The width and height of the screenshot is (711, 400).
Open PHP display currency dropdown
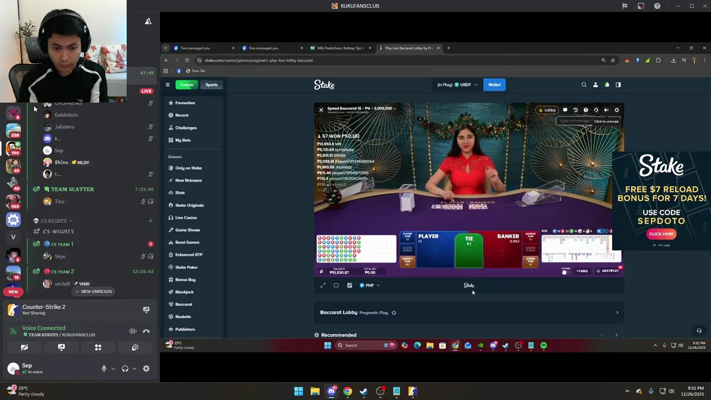click(370, 286)
